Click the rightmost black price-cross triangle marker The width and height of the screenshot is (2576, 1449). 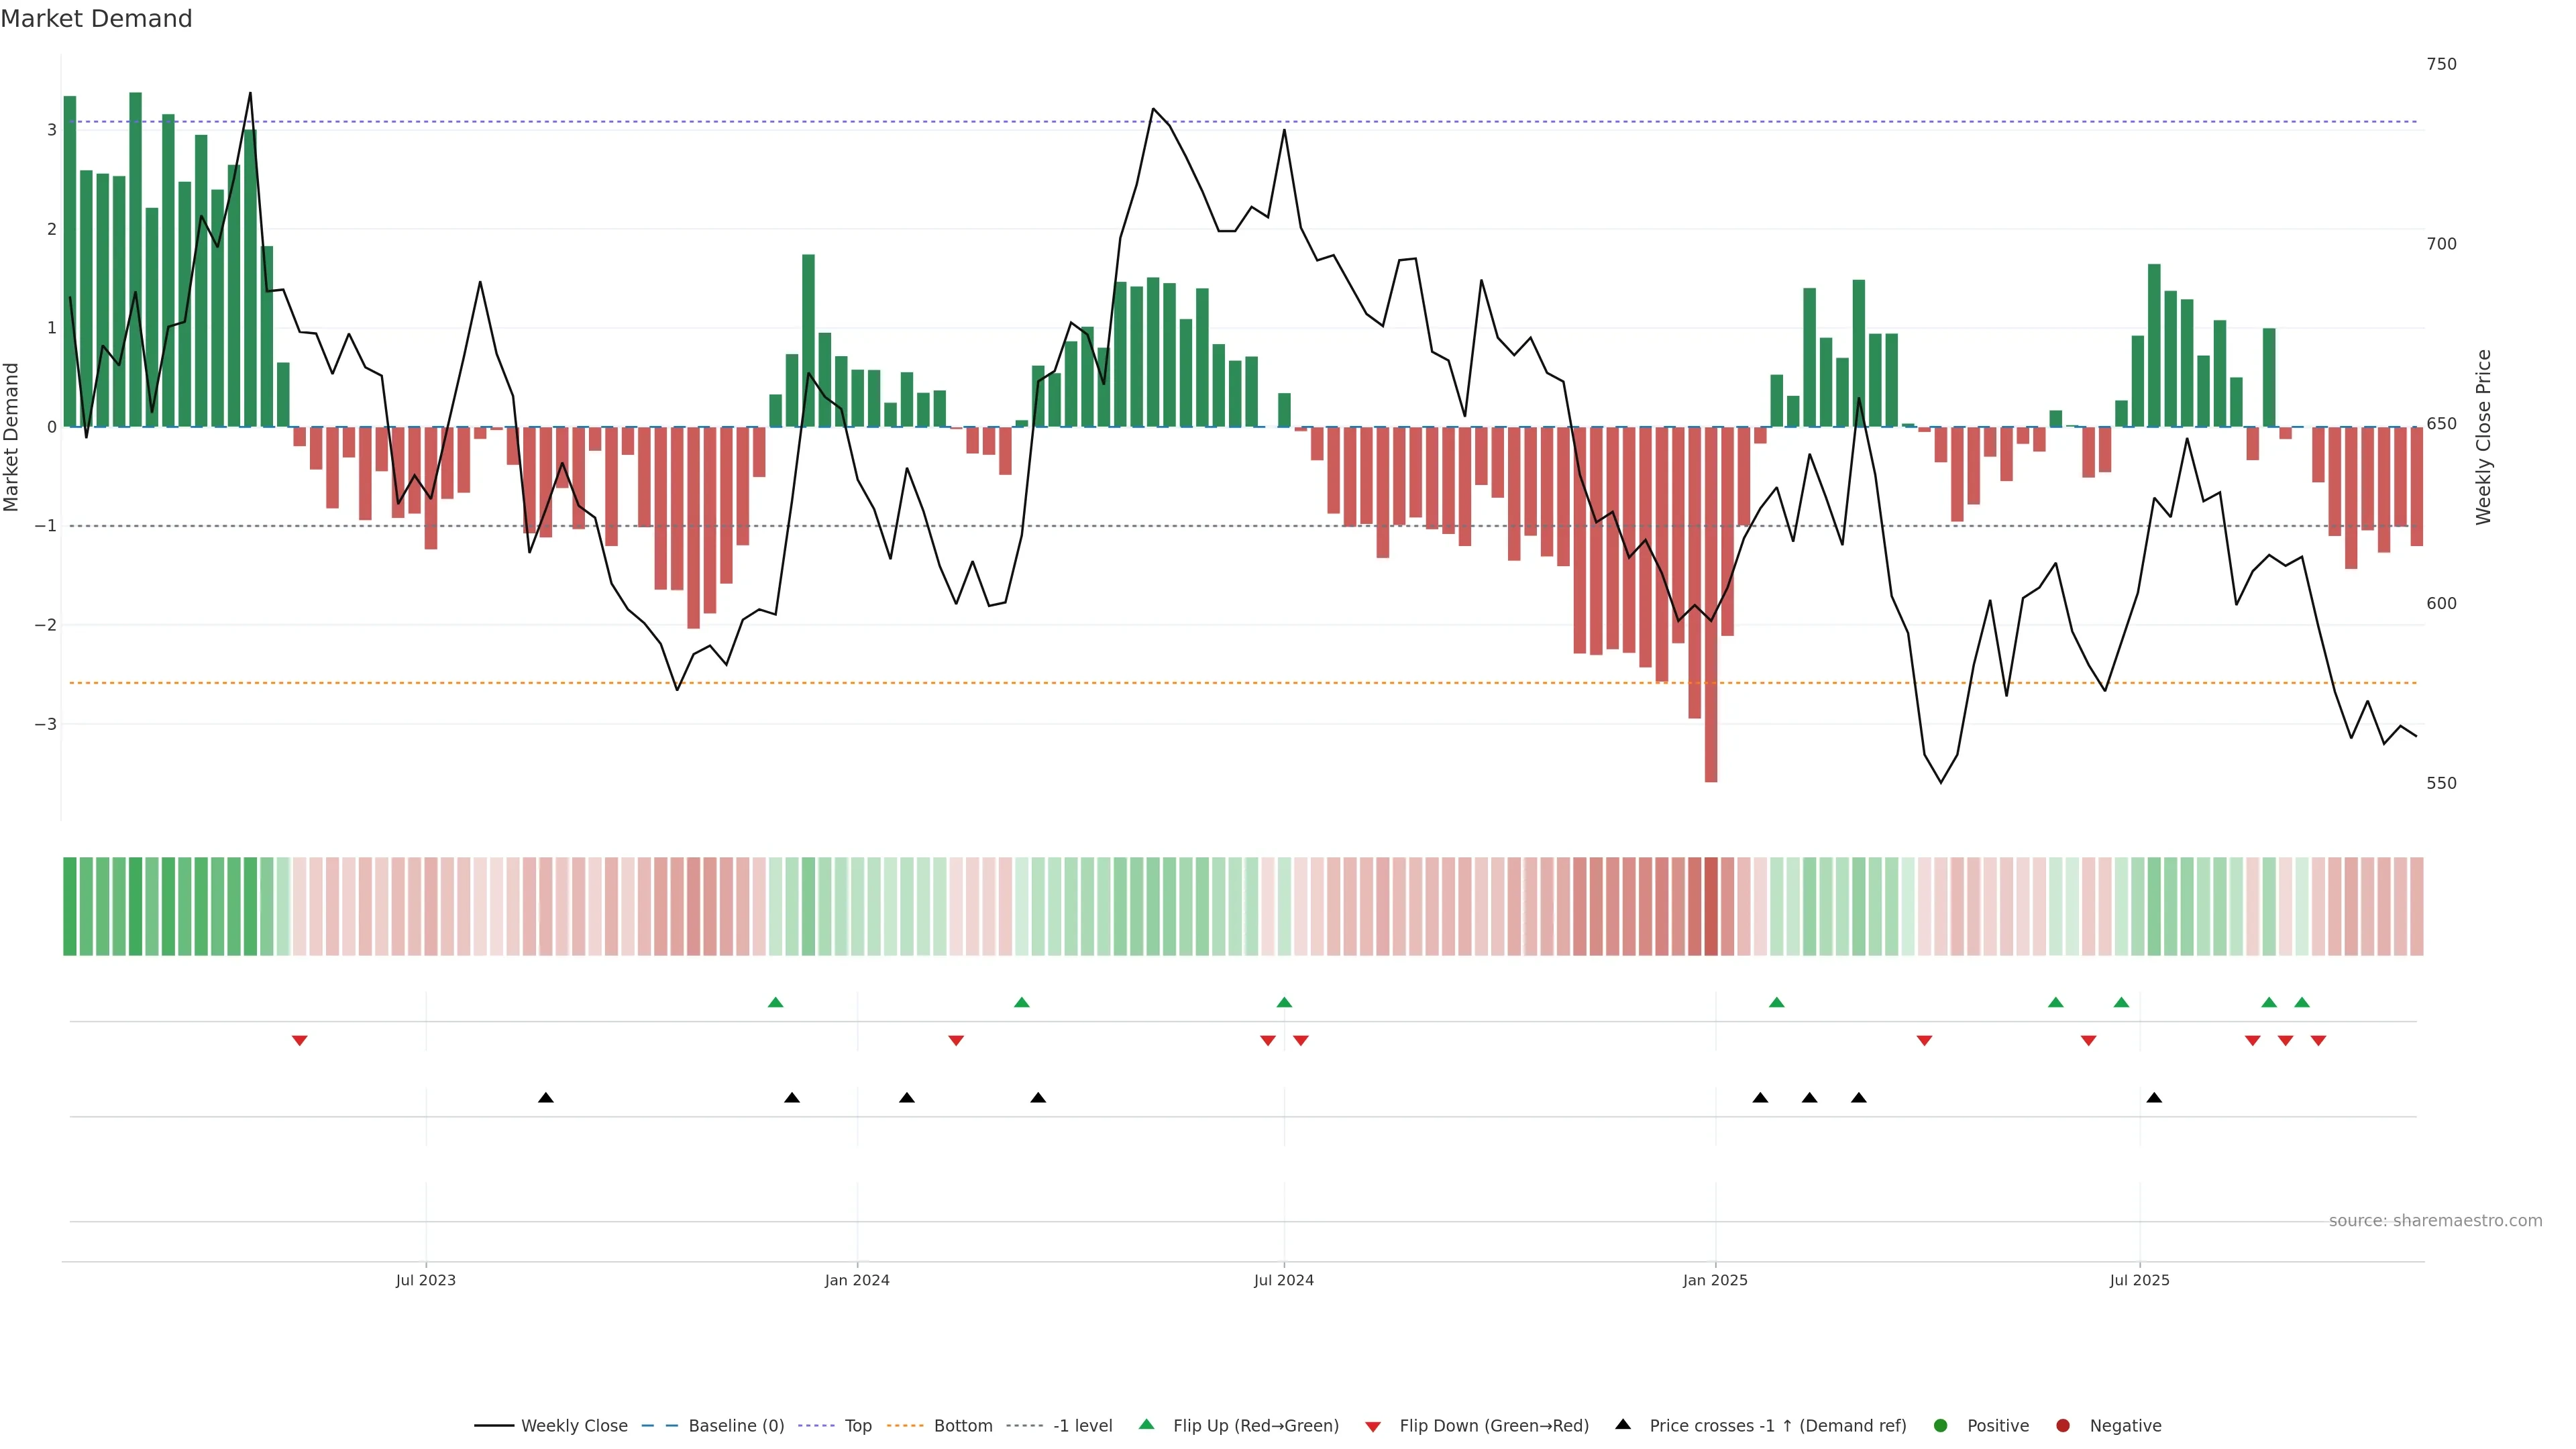click(x=2154, y=1098)
